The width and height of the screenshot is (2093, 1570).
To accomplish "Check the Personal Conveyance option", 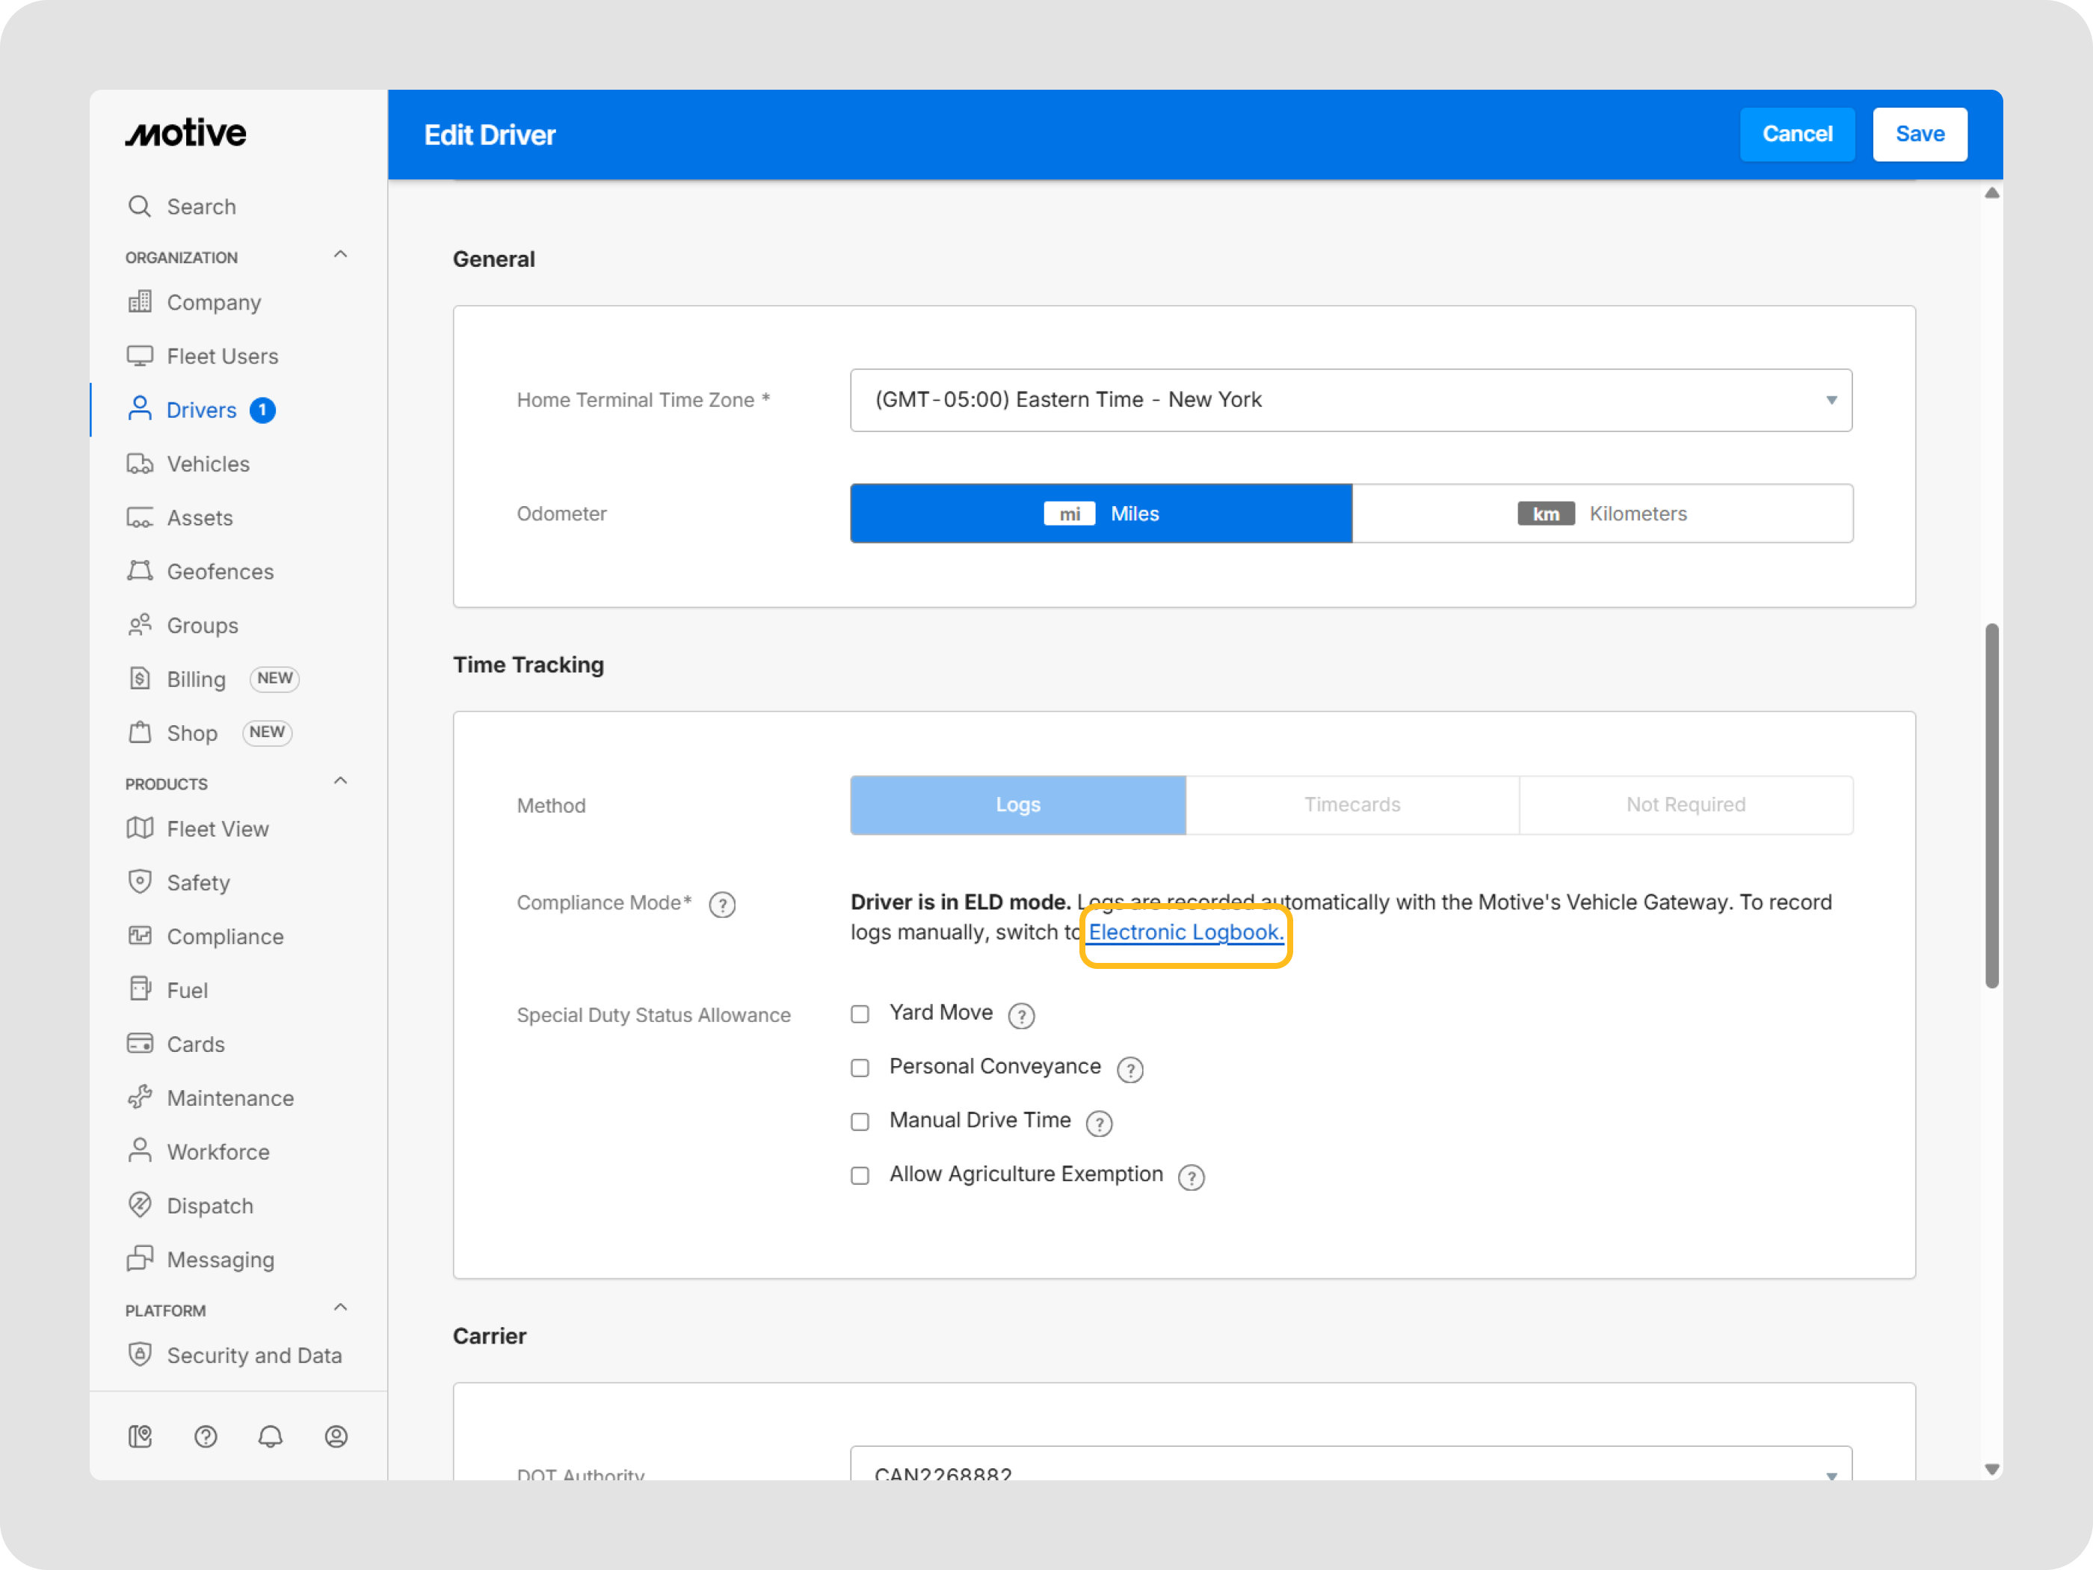I will [x=860, y=1068].
